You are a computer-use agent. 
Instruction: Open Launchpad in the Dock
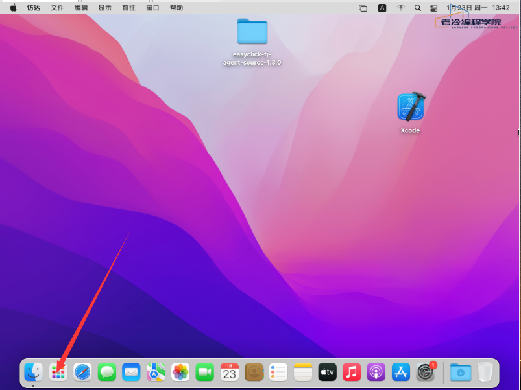58,372
